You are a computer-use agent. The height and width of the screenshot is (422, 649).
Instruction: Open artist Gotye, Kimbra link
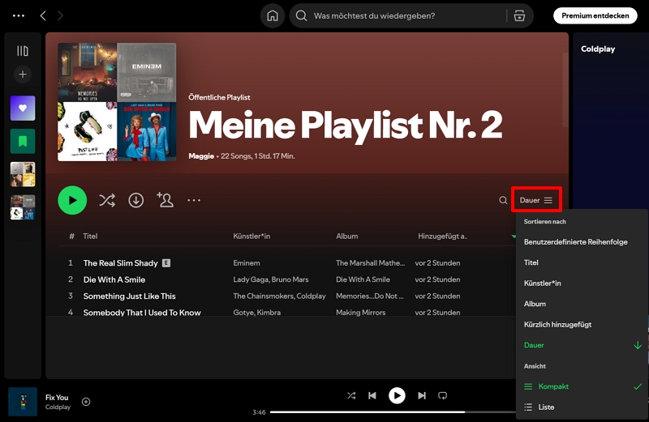256,313
